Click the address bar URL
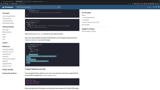160x90 pixels. (18, 4)
